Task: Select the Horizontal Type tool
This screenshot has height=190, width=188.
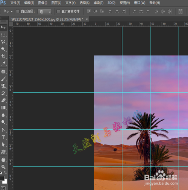Action: [x=3, y=137]
